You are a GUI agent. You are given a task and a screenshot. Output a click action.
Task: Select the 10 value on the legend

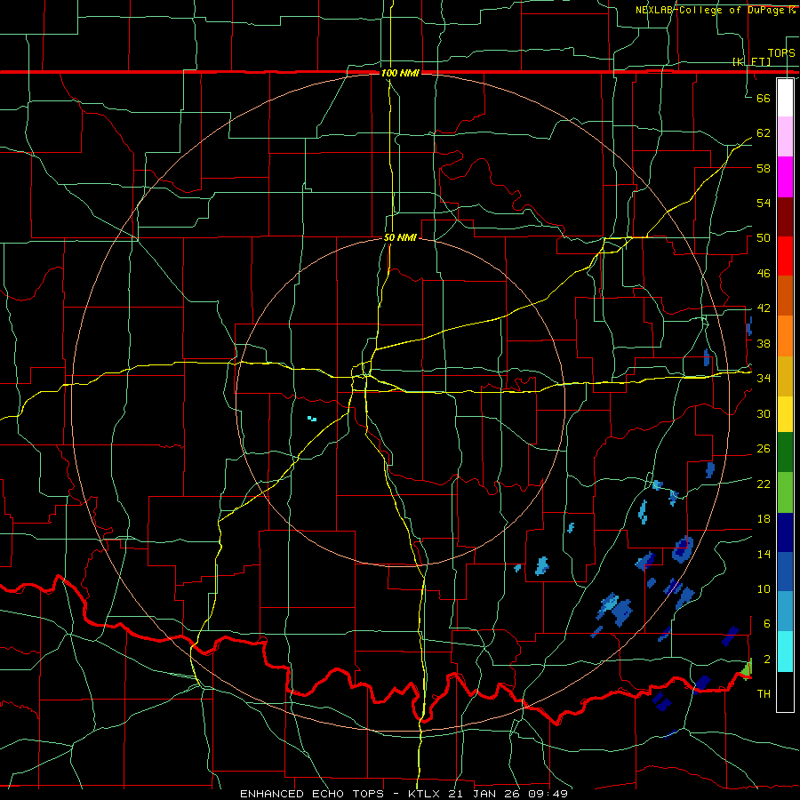click(764, 588)
